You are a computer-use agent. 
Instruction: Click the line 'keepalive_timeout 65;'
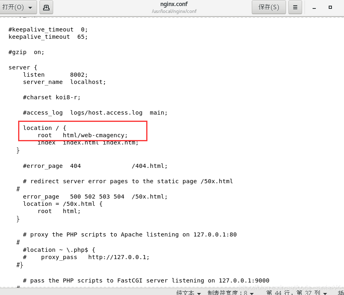click(48, 37)
